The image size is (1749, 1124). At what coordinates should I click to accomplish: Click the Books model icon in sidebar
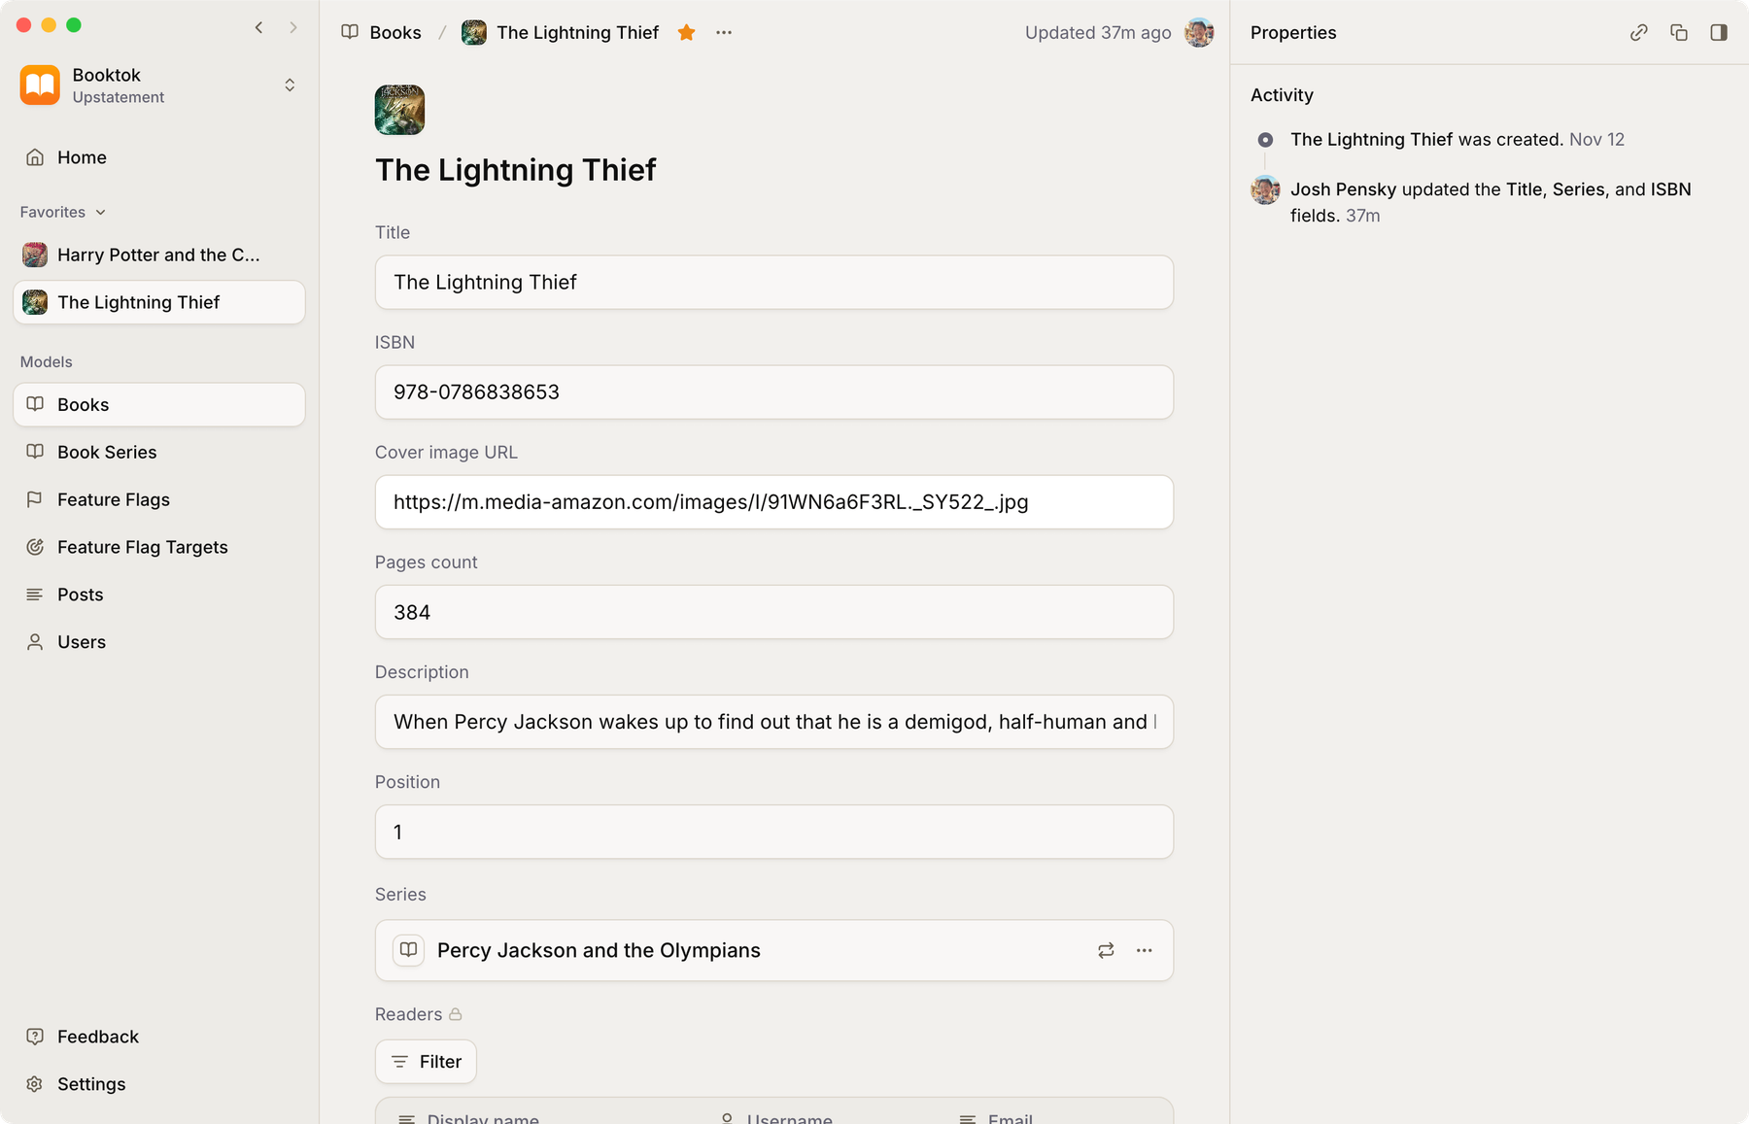pos(35,404)
